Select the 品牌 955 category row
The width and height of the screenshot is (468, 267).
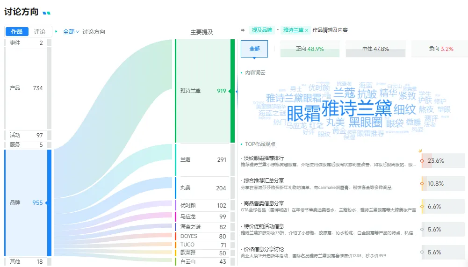[x=28, y=203]
